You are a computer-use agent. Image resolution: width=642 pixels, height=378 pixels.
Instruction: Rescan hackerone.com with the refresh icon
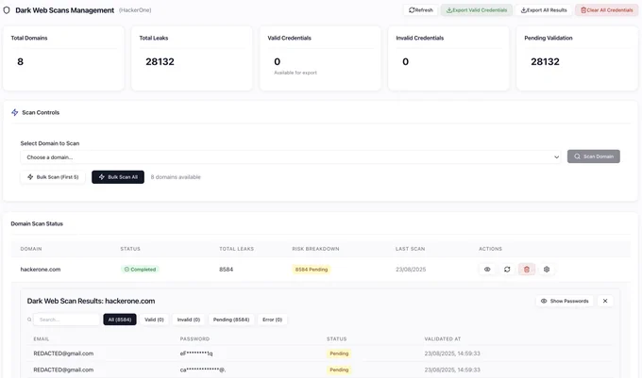coord(507,270)
